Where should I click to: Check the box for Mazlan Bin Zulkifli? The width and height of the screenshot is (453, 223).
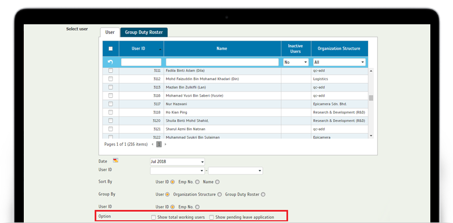pos(110,87)
